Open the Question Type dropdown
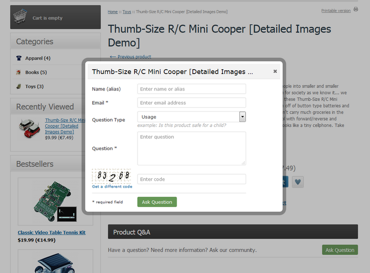Image resolution: width=370 pixels, height=273 pixels. (191, 117)
